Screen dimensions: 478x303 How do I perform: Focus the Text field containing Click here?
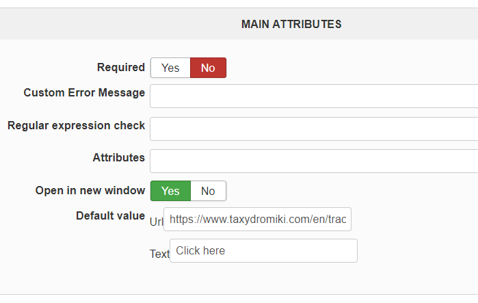coord(263,250)
